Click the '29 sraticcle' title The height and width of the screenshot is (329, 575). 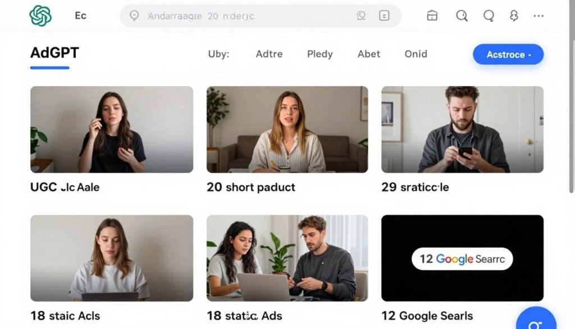(415, 187)
